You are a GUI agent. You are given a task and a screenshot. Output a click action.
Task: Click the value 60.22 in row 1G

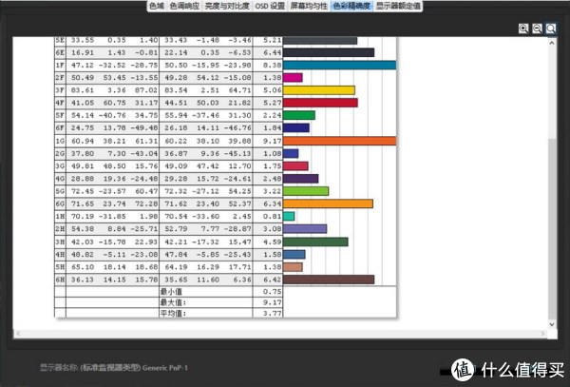click(176, 141)
